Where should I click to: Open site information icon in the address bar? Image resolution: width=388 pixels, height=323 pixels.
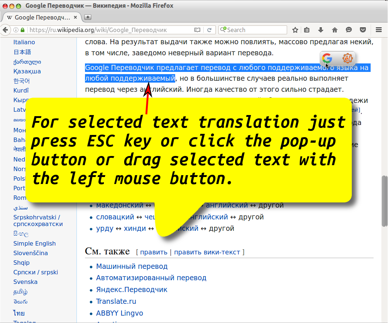16,30
